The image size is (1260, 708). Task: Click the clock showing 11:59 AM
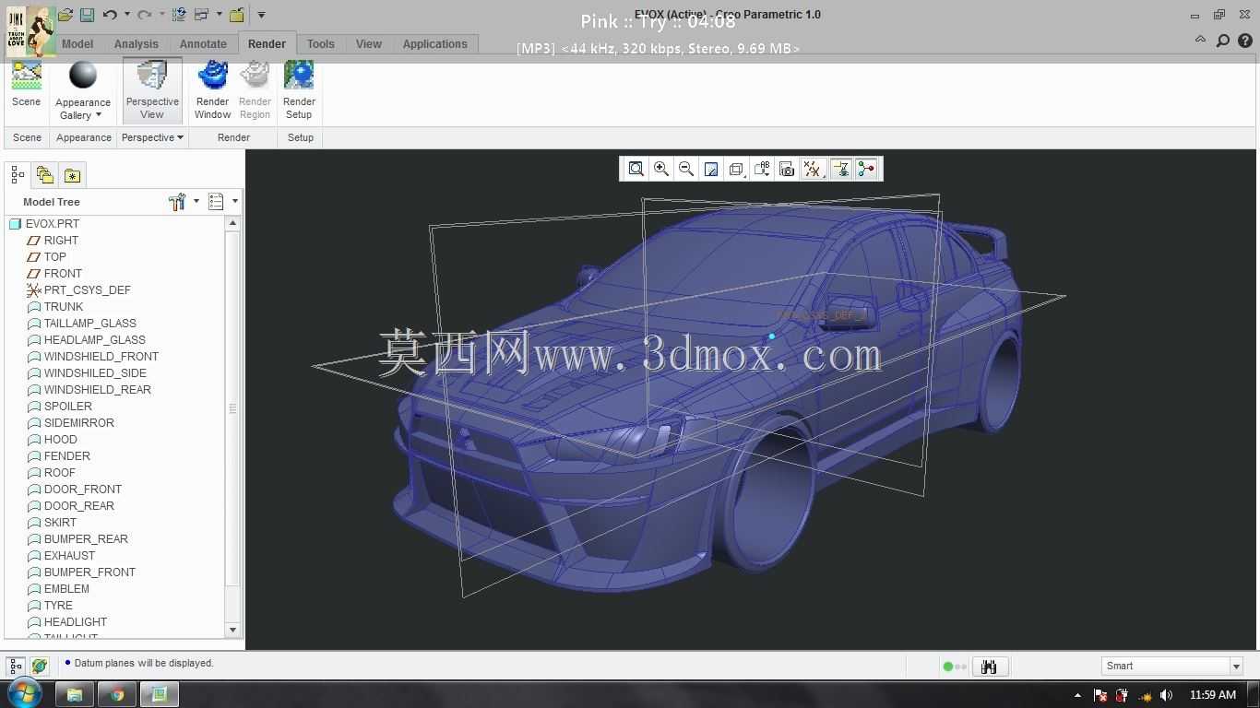pos(1213,695)
